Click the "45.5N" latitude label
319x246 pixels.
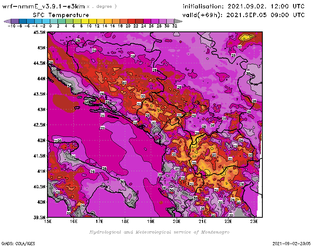click(39, 32)
